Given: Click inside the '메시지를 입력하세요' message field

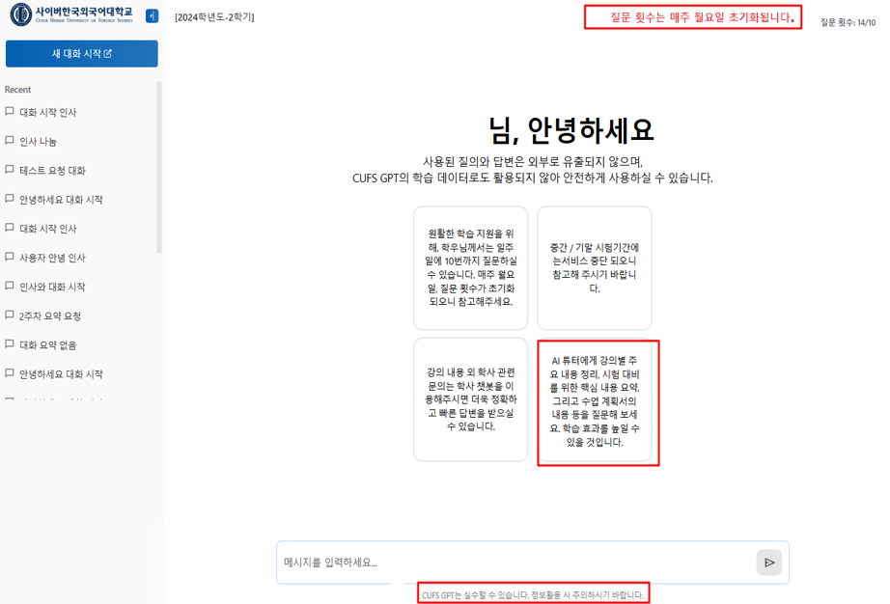Looking at the screenshot, I should click(x=434, y=563).
